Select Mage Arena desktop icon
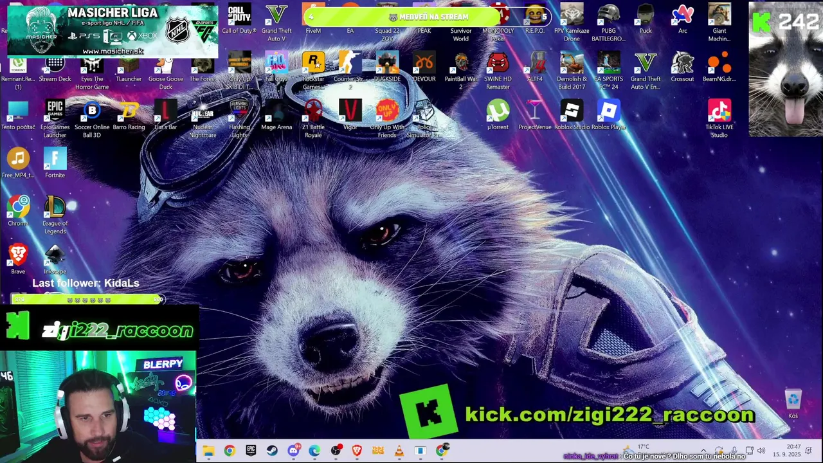This screenshot has width=823, height=463. (x=276, y=115)
